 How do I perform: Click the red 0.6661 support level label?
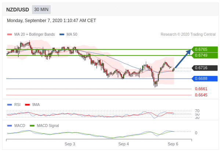[201, 89]
